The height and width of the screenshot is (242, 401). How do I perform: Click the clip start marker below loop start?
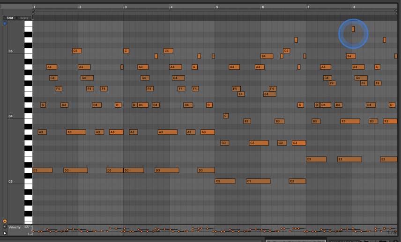[34, 14]
